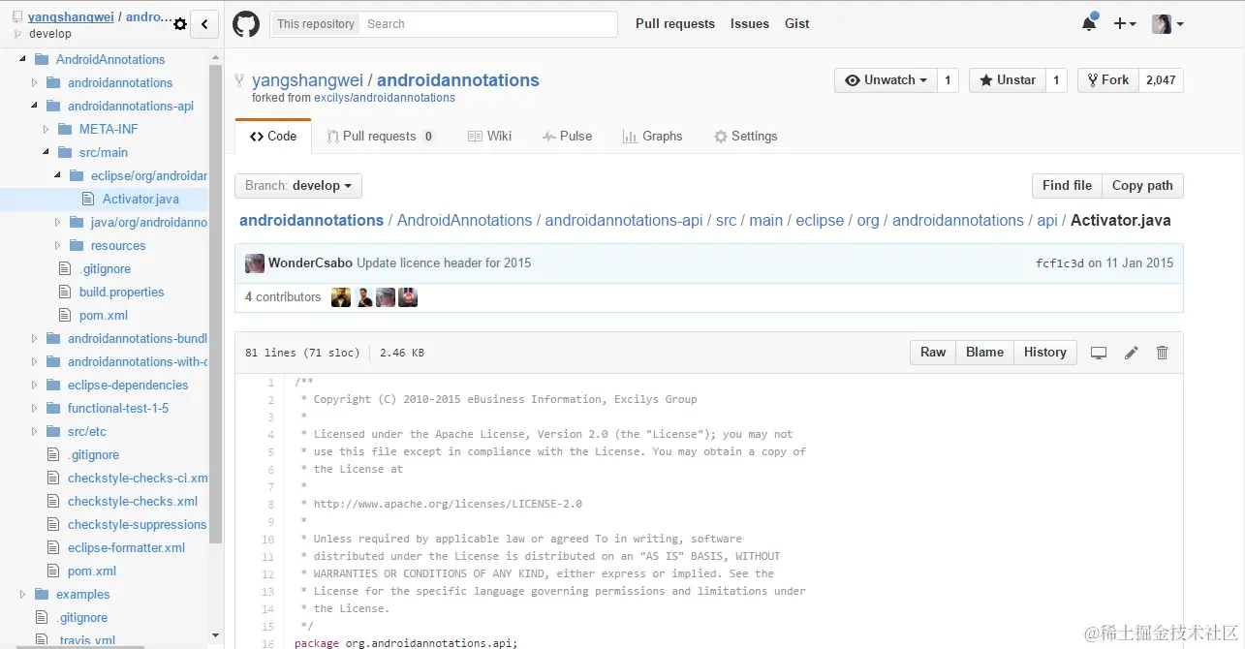Open the Unwatch dropdown
This screenshot has height=649, width=1245.
886,80
